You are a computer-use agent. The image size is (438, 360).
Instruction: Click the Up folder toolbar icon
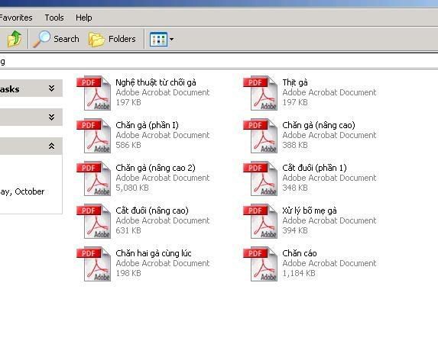[15, 39]
